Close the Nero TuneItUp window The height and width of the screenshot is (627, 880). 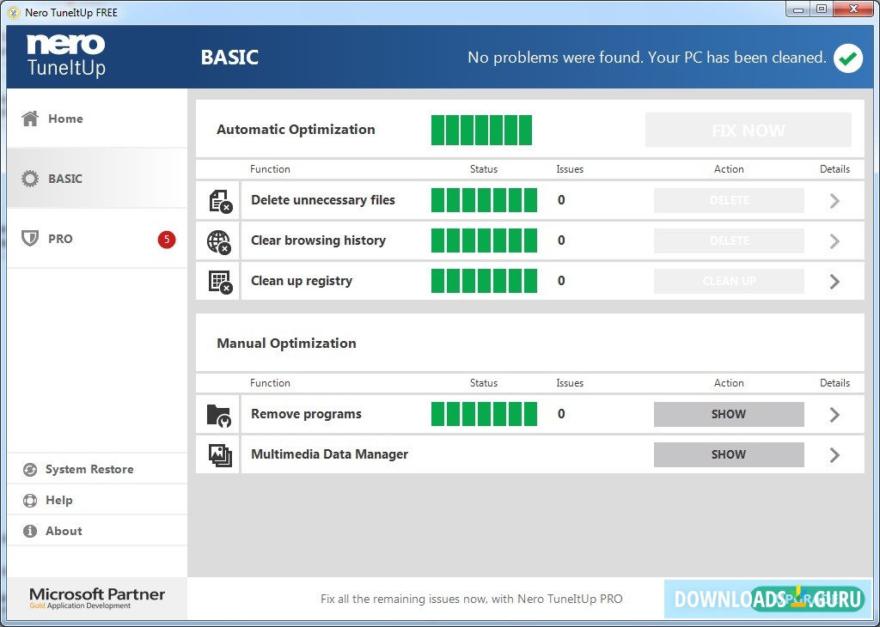[853, 9]
